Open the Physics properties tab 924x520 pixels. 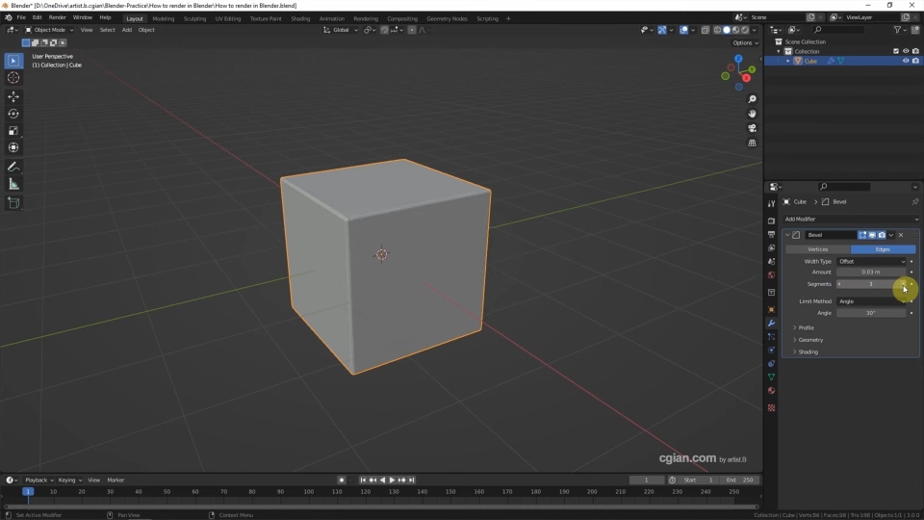point(771,350)
